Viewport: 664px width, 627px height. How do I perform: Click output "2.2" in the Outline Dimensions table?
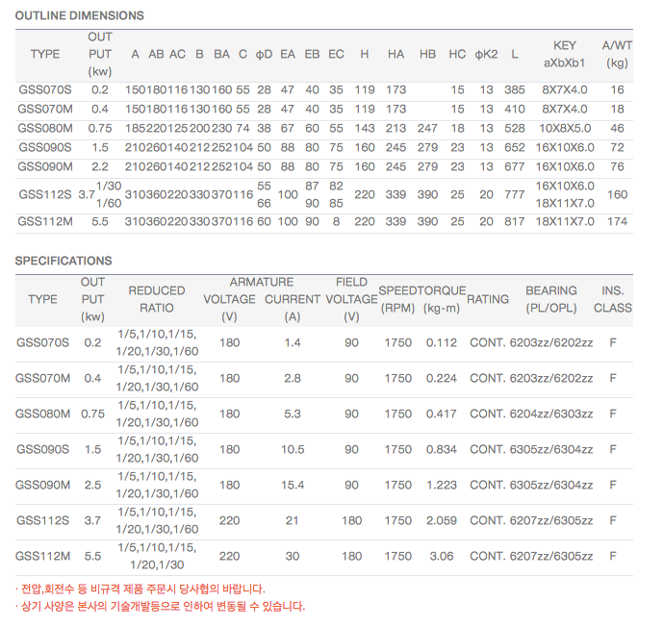100,166
